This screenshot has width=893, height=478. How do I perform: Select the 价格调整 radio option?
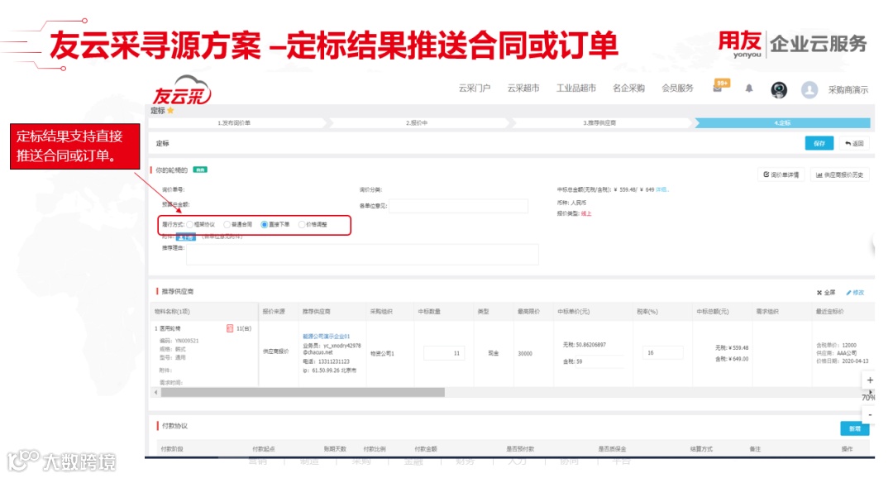[x=301, y=224]
